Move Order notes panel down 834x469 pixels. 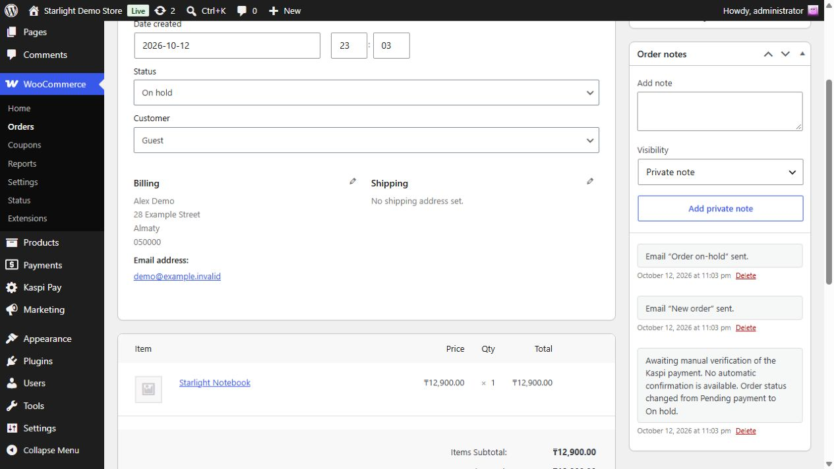(785, 54)
